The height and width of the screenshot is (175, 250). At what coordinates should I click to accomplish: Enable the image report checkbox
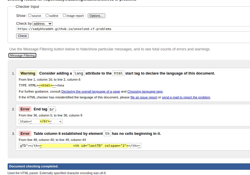point(64,15)
